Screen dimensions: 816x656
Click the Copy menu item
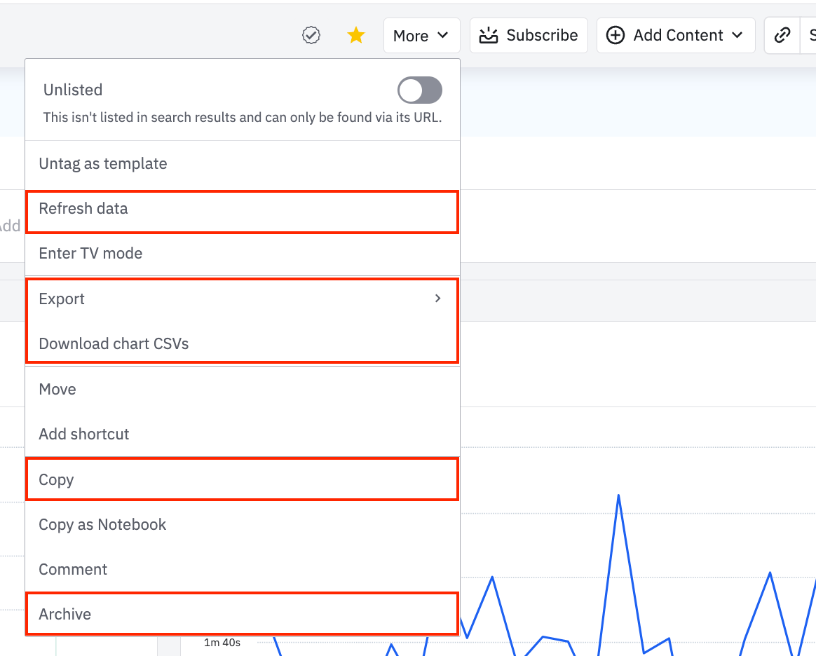coord(56,480)
